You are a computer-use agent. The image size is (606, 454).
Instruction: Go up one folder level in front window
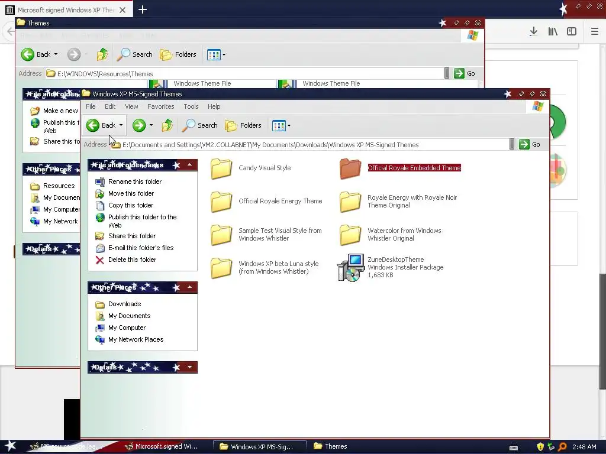click(167, 125)
